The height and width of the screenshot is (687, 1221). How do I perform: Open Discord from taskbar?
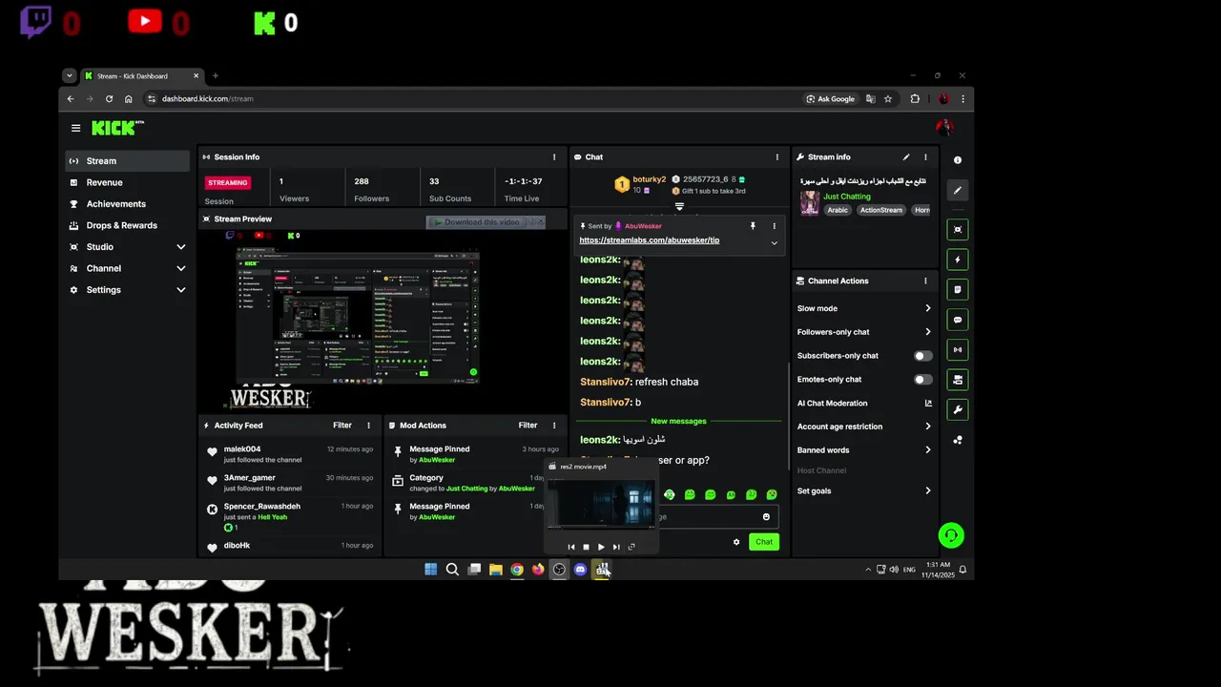tap(580, 570)
